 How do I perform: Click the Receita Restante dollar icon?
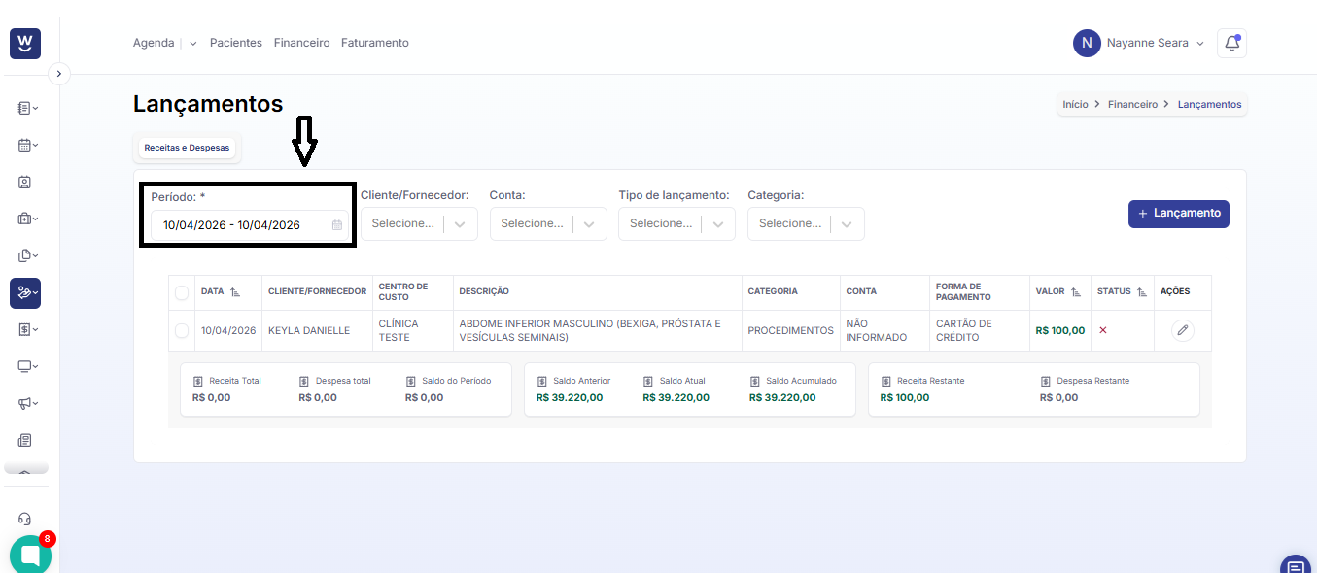pyautogui.click(x=885, y=382)
